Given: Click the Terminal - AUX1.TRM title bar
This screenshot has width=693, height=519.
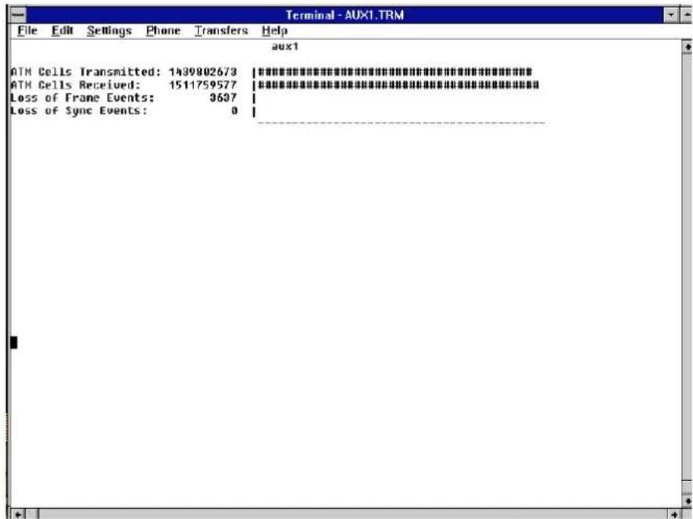Looking at the screenshot, I should [345, 15].
